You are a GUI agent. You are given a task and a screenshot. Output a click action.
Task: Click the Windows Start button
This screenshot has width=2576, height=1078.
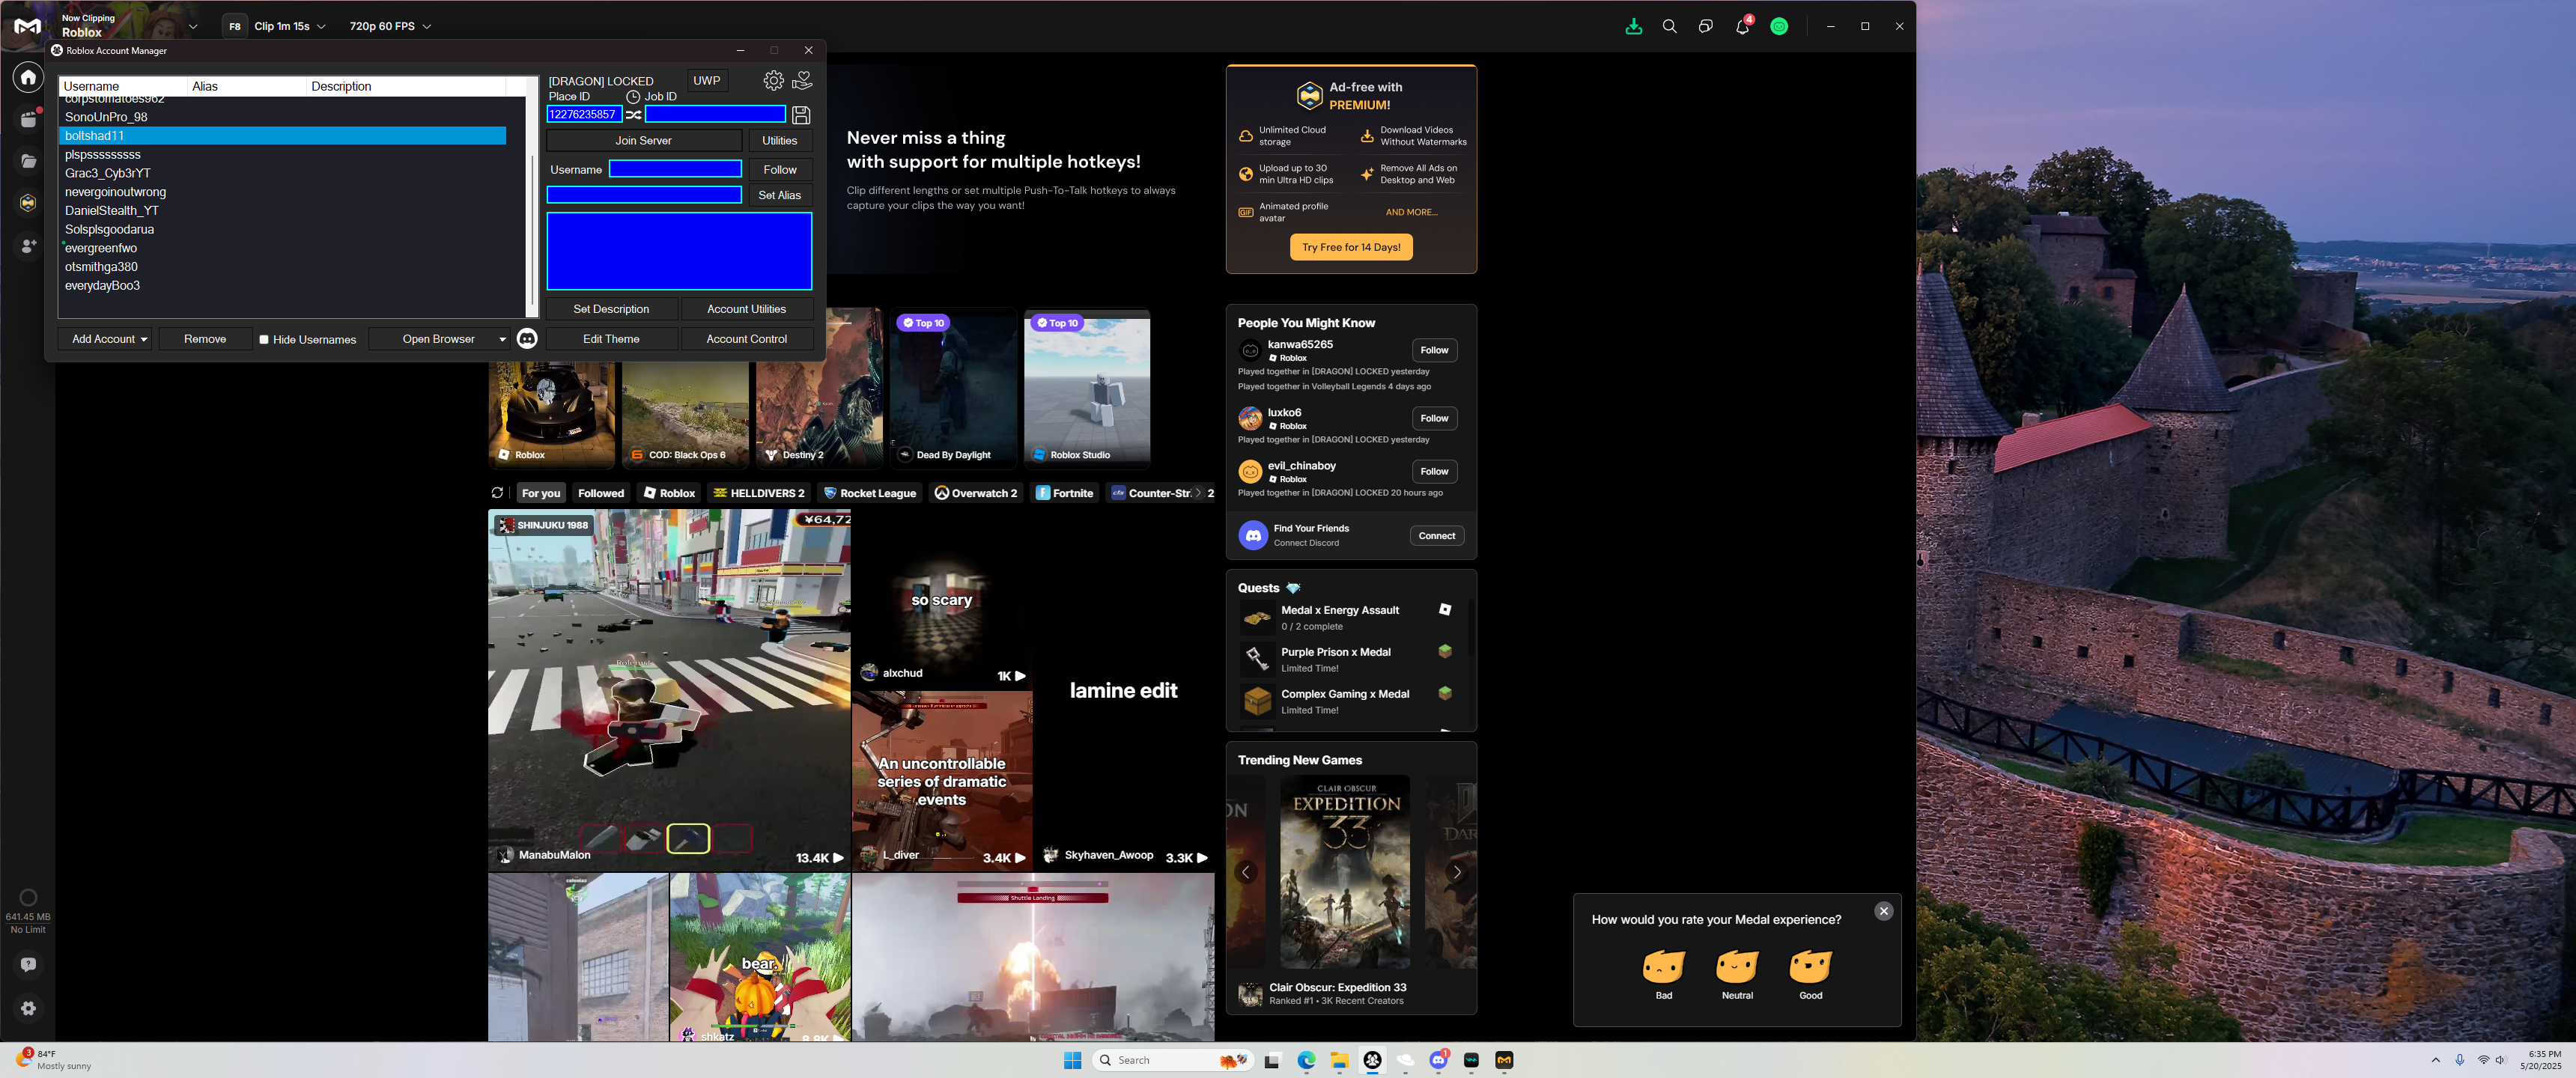(x=1073, y=1060)
